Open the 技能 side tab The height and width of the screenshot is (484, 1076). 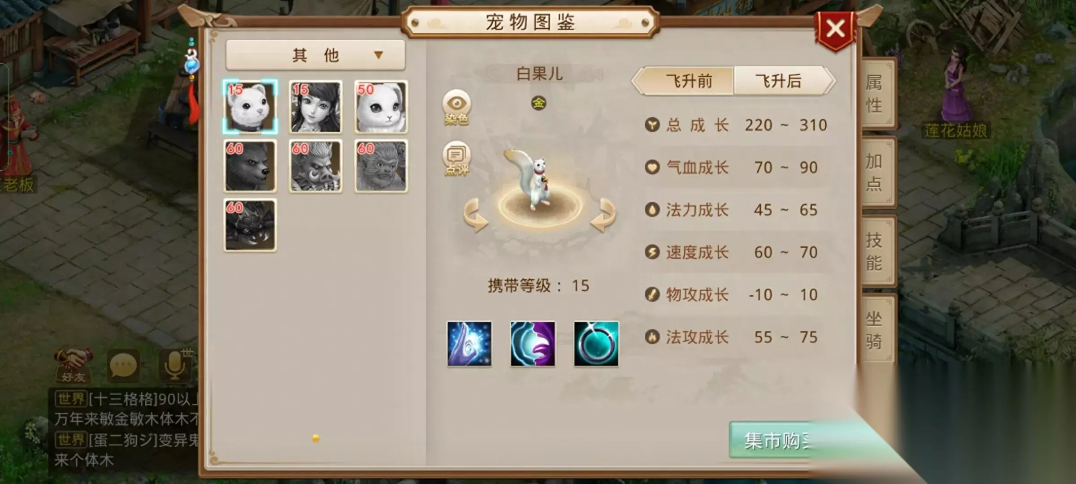click(876, 252)
